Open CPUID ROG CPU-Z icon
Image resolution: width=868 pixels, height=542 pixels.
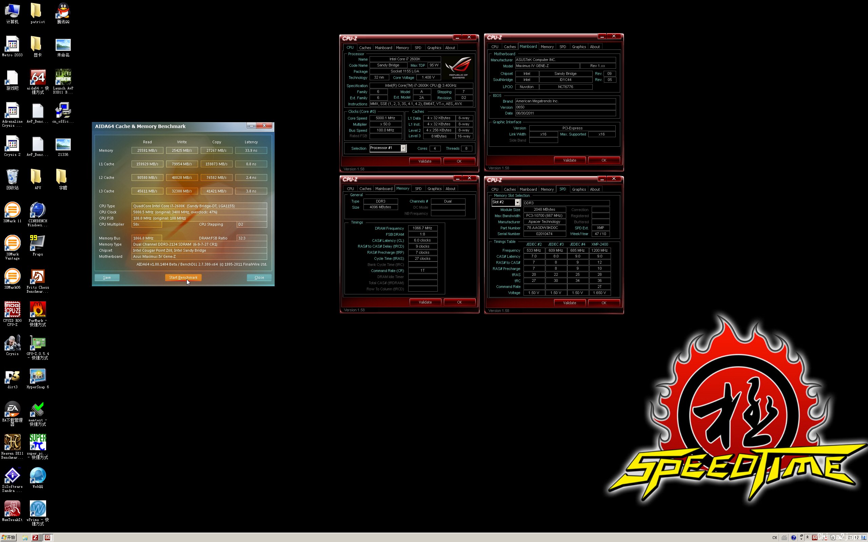point(12,314)
